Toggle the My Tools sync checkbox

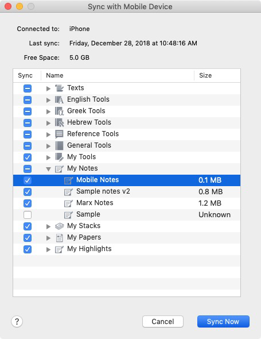coord(28,157)
